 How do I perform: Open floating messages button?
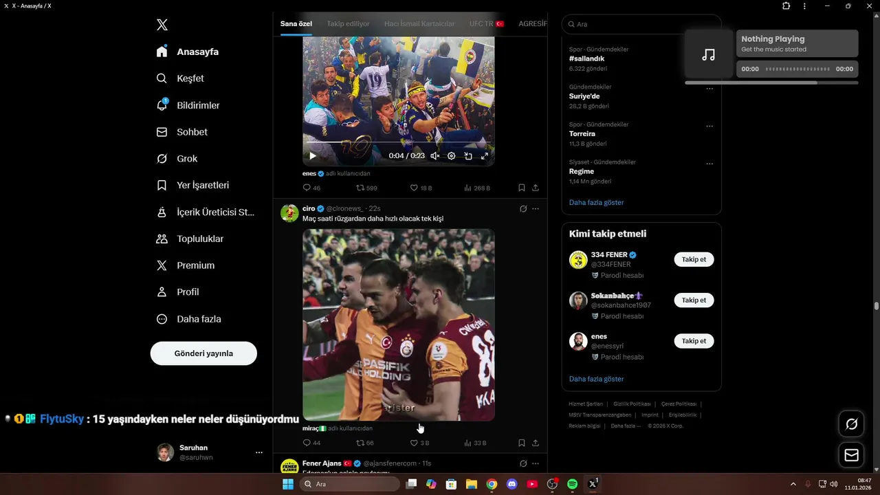coord(851,455)
